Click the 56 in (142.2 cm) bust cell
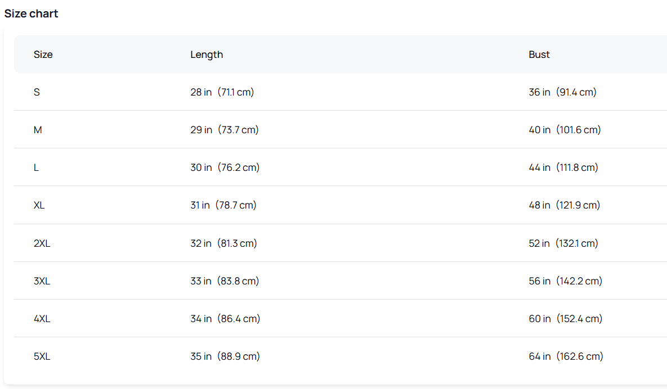Screen dimensions: 667x389 [x=565, y=281]
